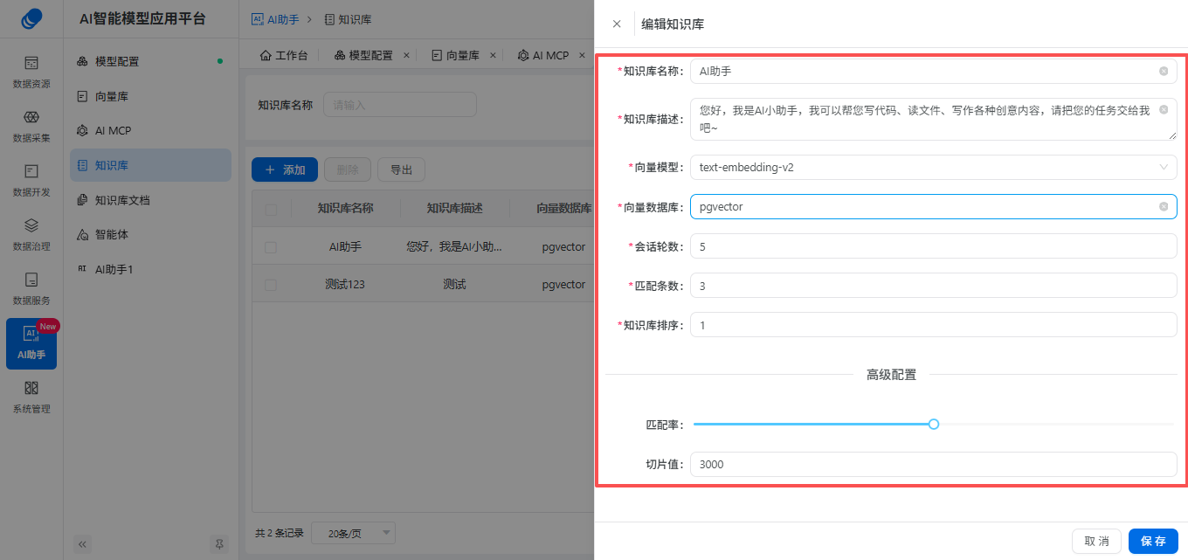Image resolution: width=1188 pixels, height=560 pixels.
Task: Click 测试123 cell in table
Action: (x=345, y=285)
